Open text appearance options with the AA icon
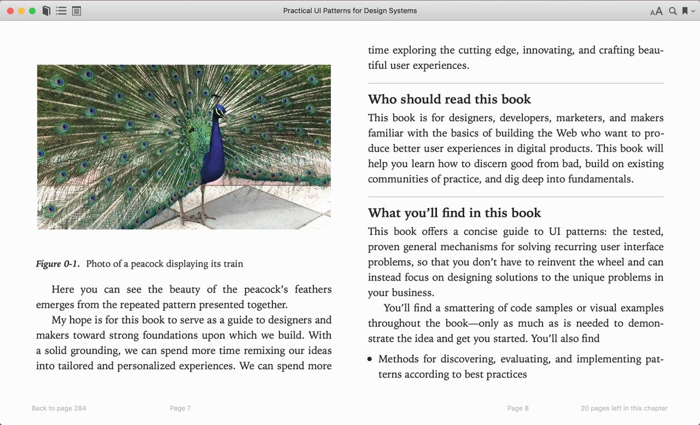 click(657, 10)
